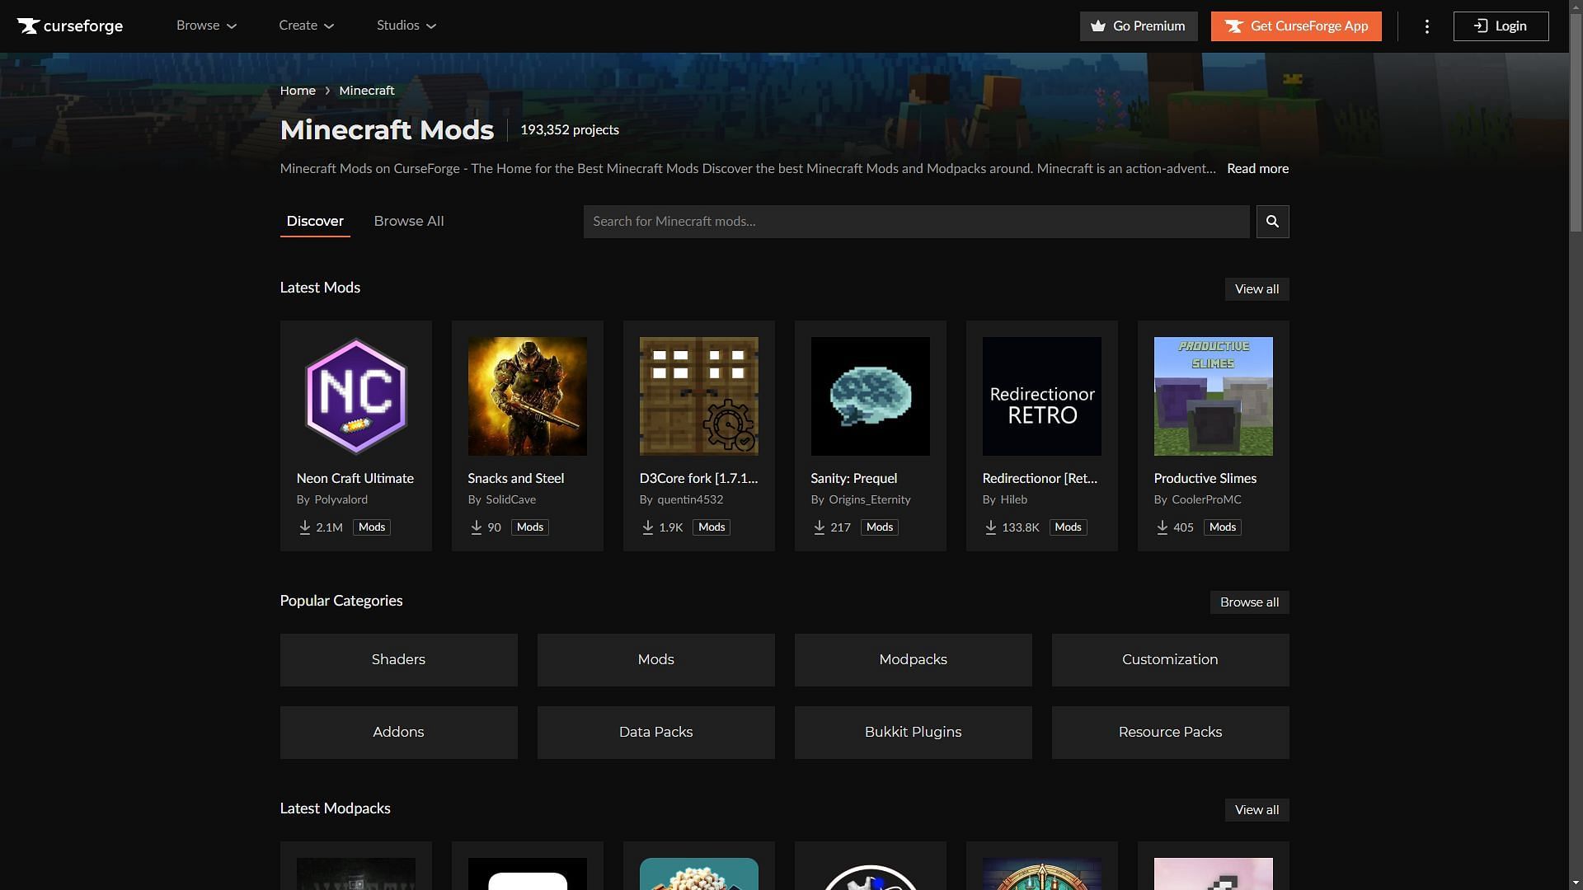
Task: Click View all for Latest Modpacks
Action: pyautogui.click(x=1257, y=809)
